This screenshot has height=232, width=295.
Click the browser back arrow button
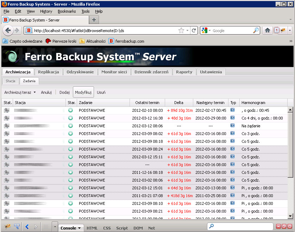pyautogui.click(x=8, y=31)
